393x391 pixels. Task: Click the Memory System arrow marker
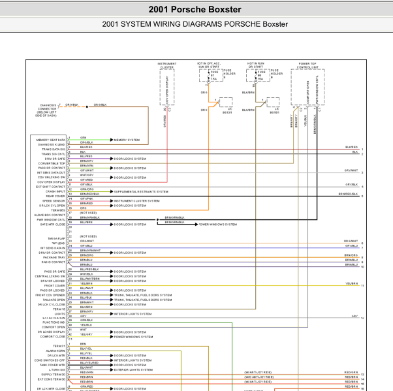coord(112,140)
